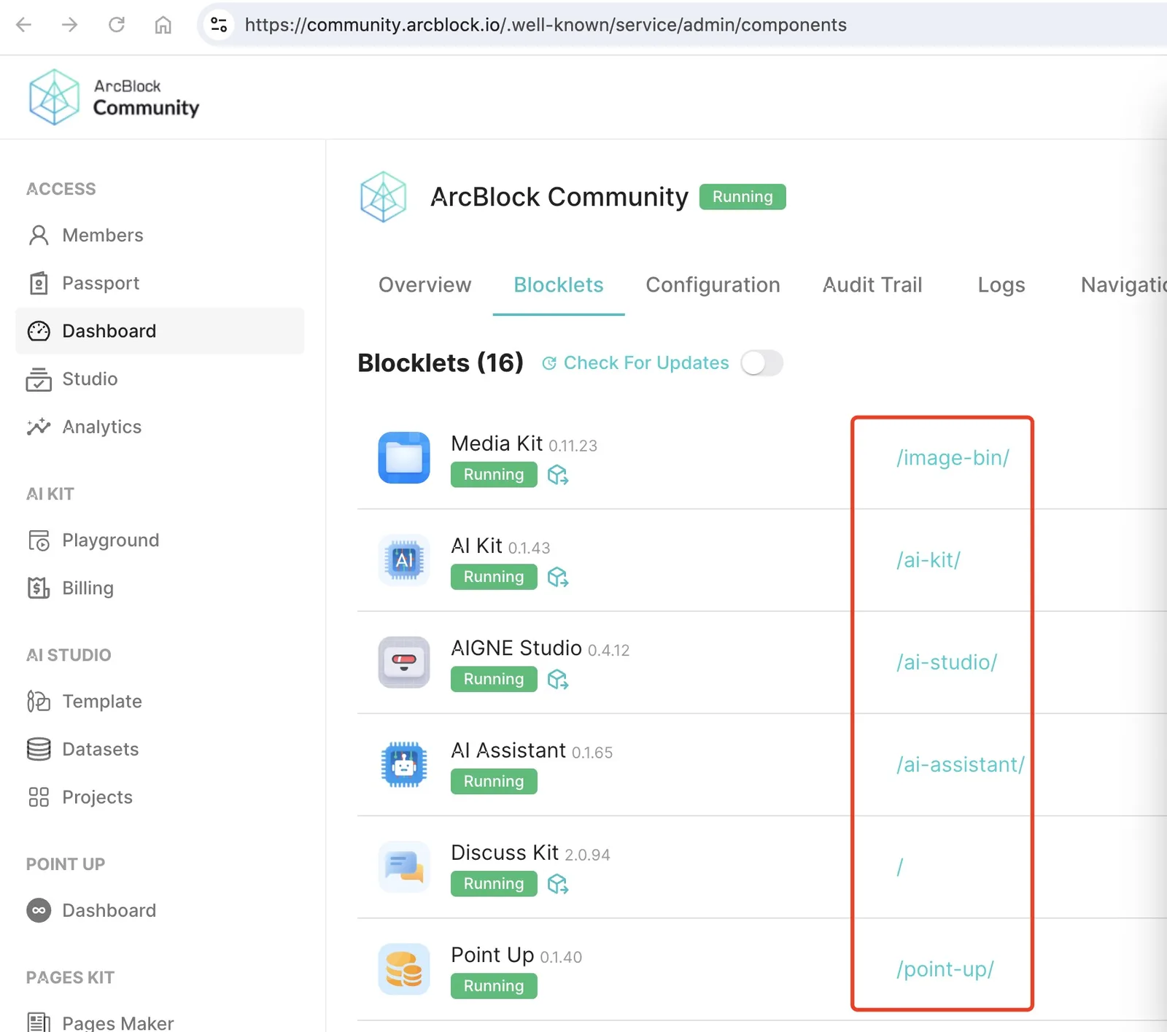
Task: Open the Logs tab
Action: pos(1001,285)
